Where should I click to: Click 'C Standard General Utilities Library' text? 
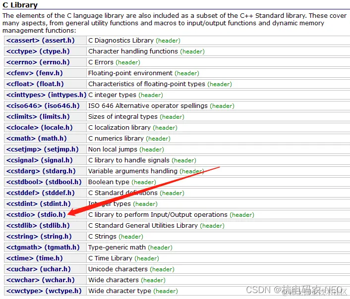(x=143, y=226)
